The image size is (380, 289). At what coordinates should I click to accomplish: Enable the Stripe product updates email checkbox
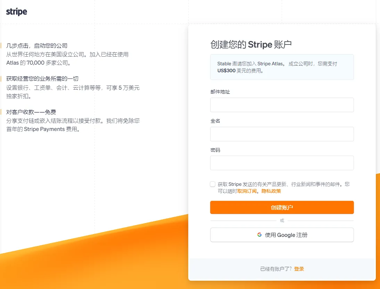[x=213, y=184]
